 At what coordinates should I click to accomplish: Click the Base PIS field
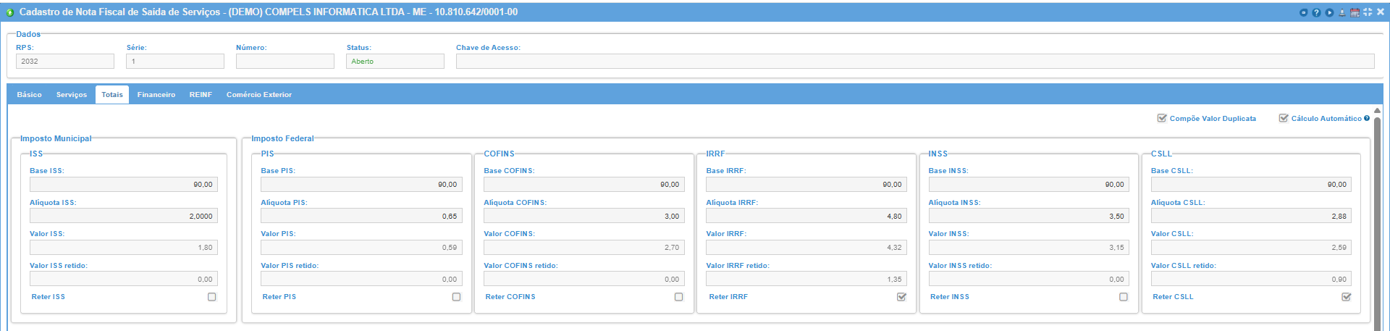tap(361, 185)
